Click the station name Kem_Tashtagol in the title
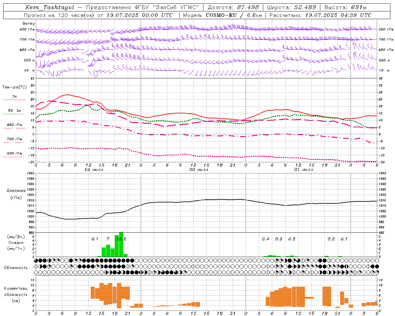This screenshot has width=395, height=316. (50, 7)
